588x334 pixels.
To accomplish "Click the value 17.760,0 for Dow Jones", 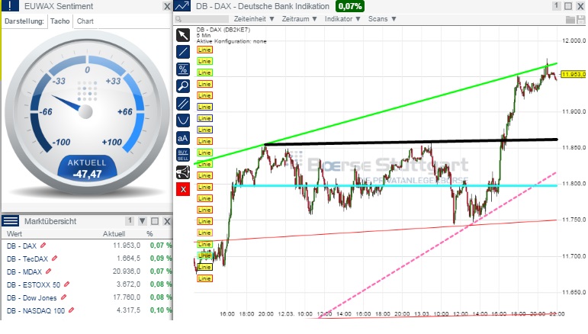I will 127,297.
